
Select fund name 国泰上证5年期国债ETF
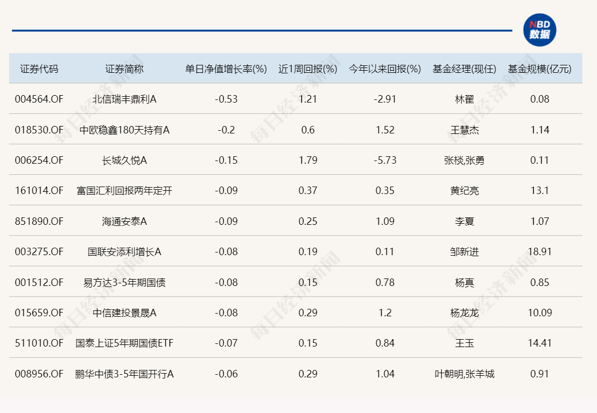point(124,343)
